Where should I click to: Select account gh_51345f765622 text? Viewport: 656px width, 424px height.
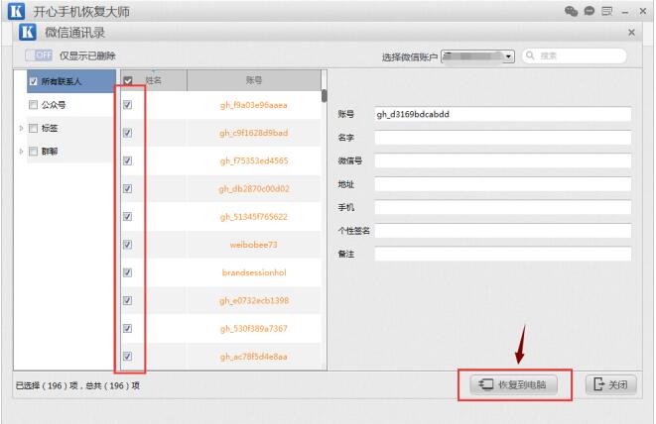(x=253, y=217)
